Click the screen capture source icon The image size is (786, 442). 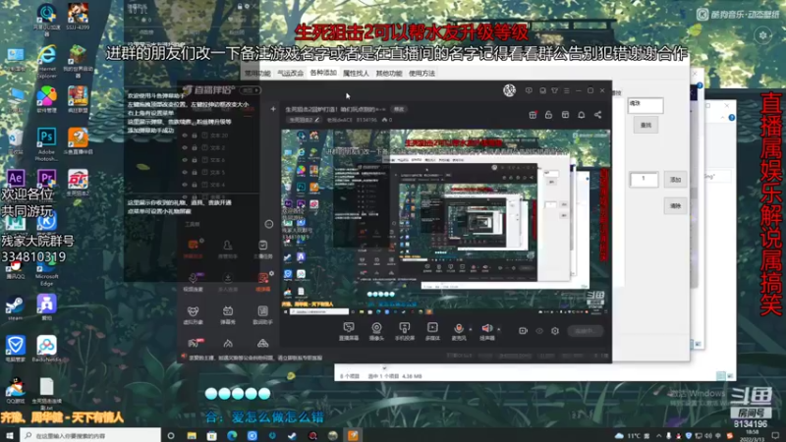(349, 328)
